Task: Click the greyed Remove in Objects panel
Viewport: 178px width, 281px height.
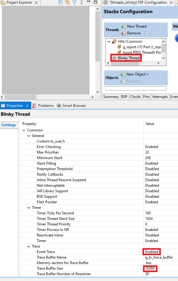Action: (130, 81)
